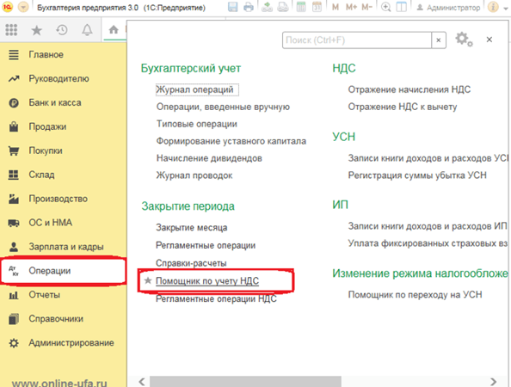Click the Закрытие периода group heading
Viewport: 511px width, 387px height.
tap(188, 206)
